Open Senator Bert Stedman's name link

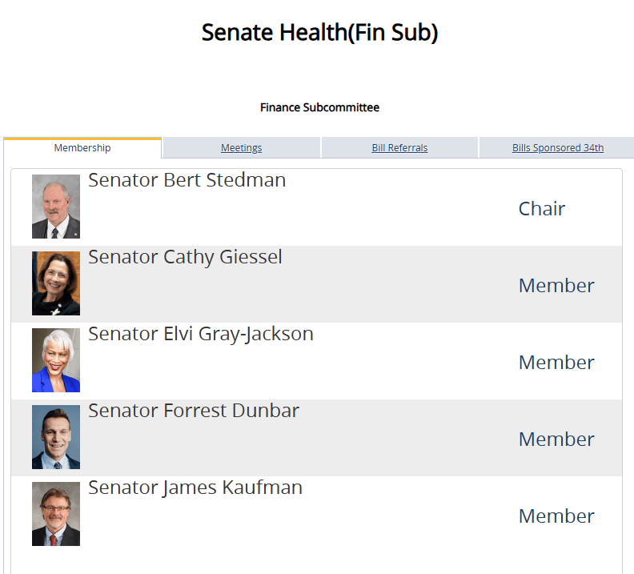click(x=187, y=180)
